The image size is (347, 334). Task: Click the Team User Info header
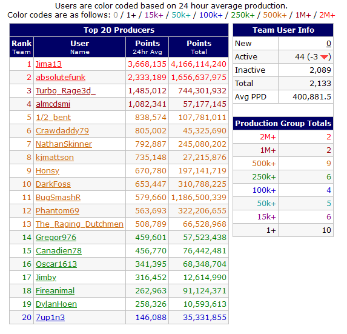[283, 30]
